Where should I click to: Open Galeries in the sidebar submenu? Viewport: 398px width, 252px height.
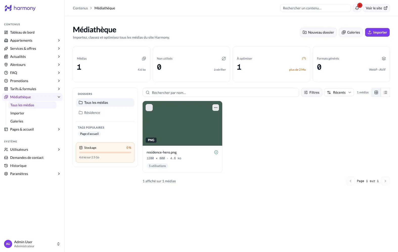tap(32, 121)
